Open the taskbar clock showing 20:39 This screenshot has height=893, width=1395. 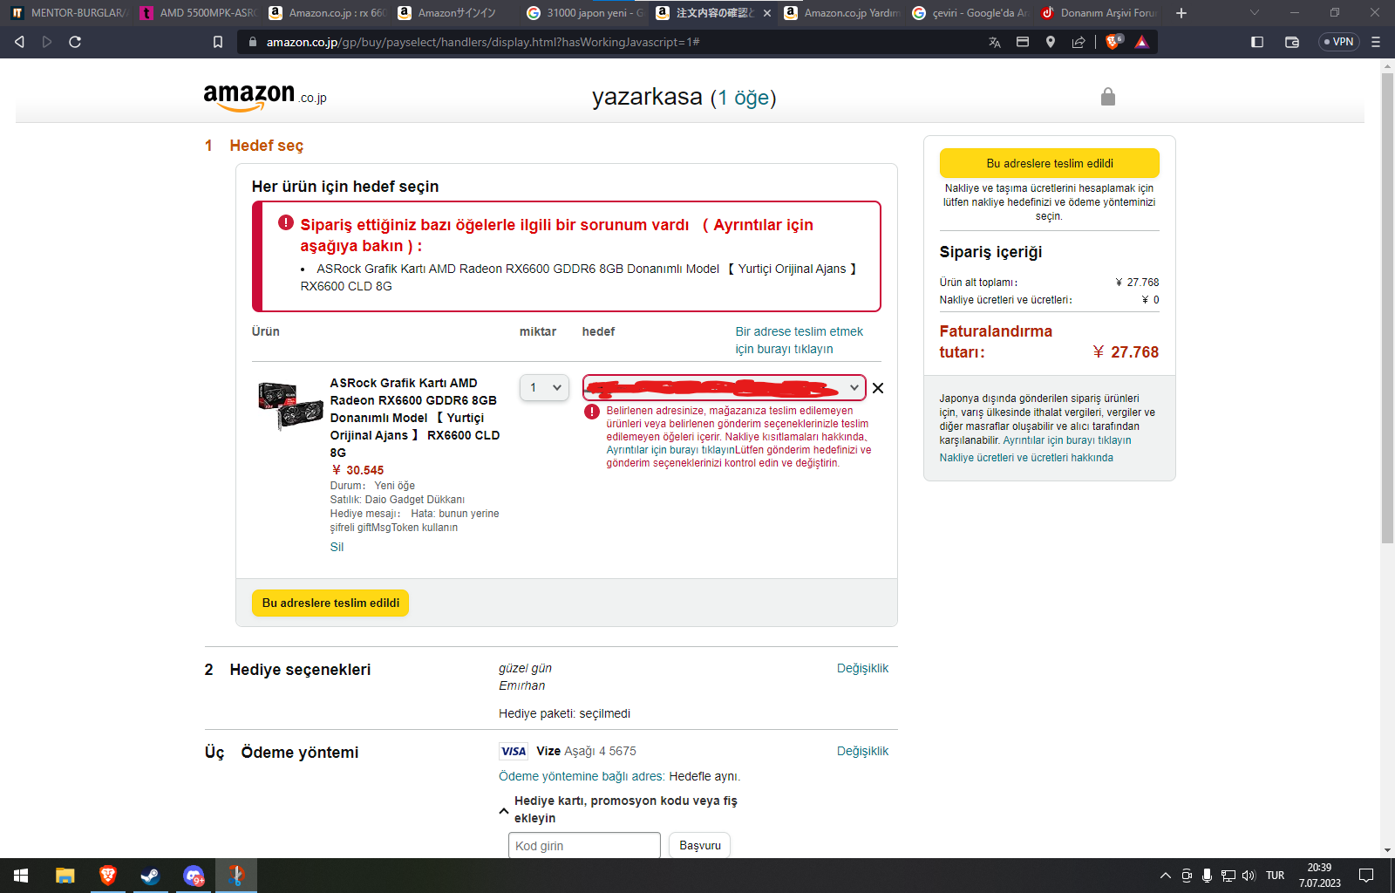(x=1319, y=876)
